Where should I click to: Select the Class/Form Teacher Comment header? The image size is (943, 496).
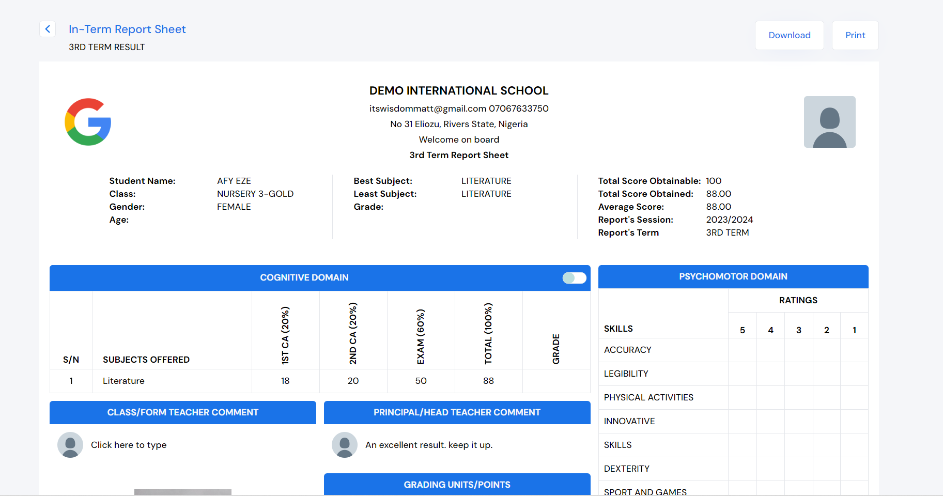pos(182,412)
